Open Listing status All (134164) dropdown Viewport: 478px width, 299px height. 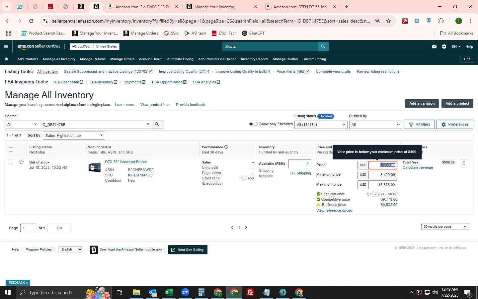tap(321, 125)
